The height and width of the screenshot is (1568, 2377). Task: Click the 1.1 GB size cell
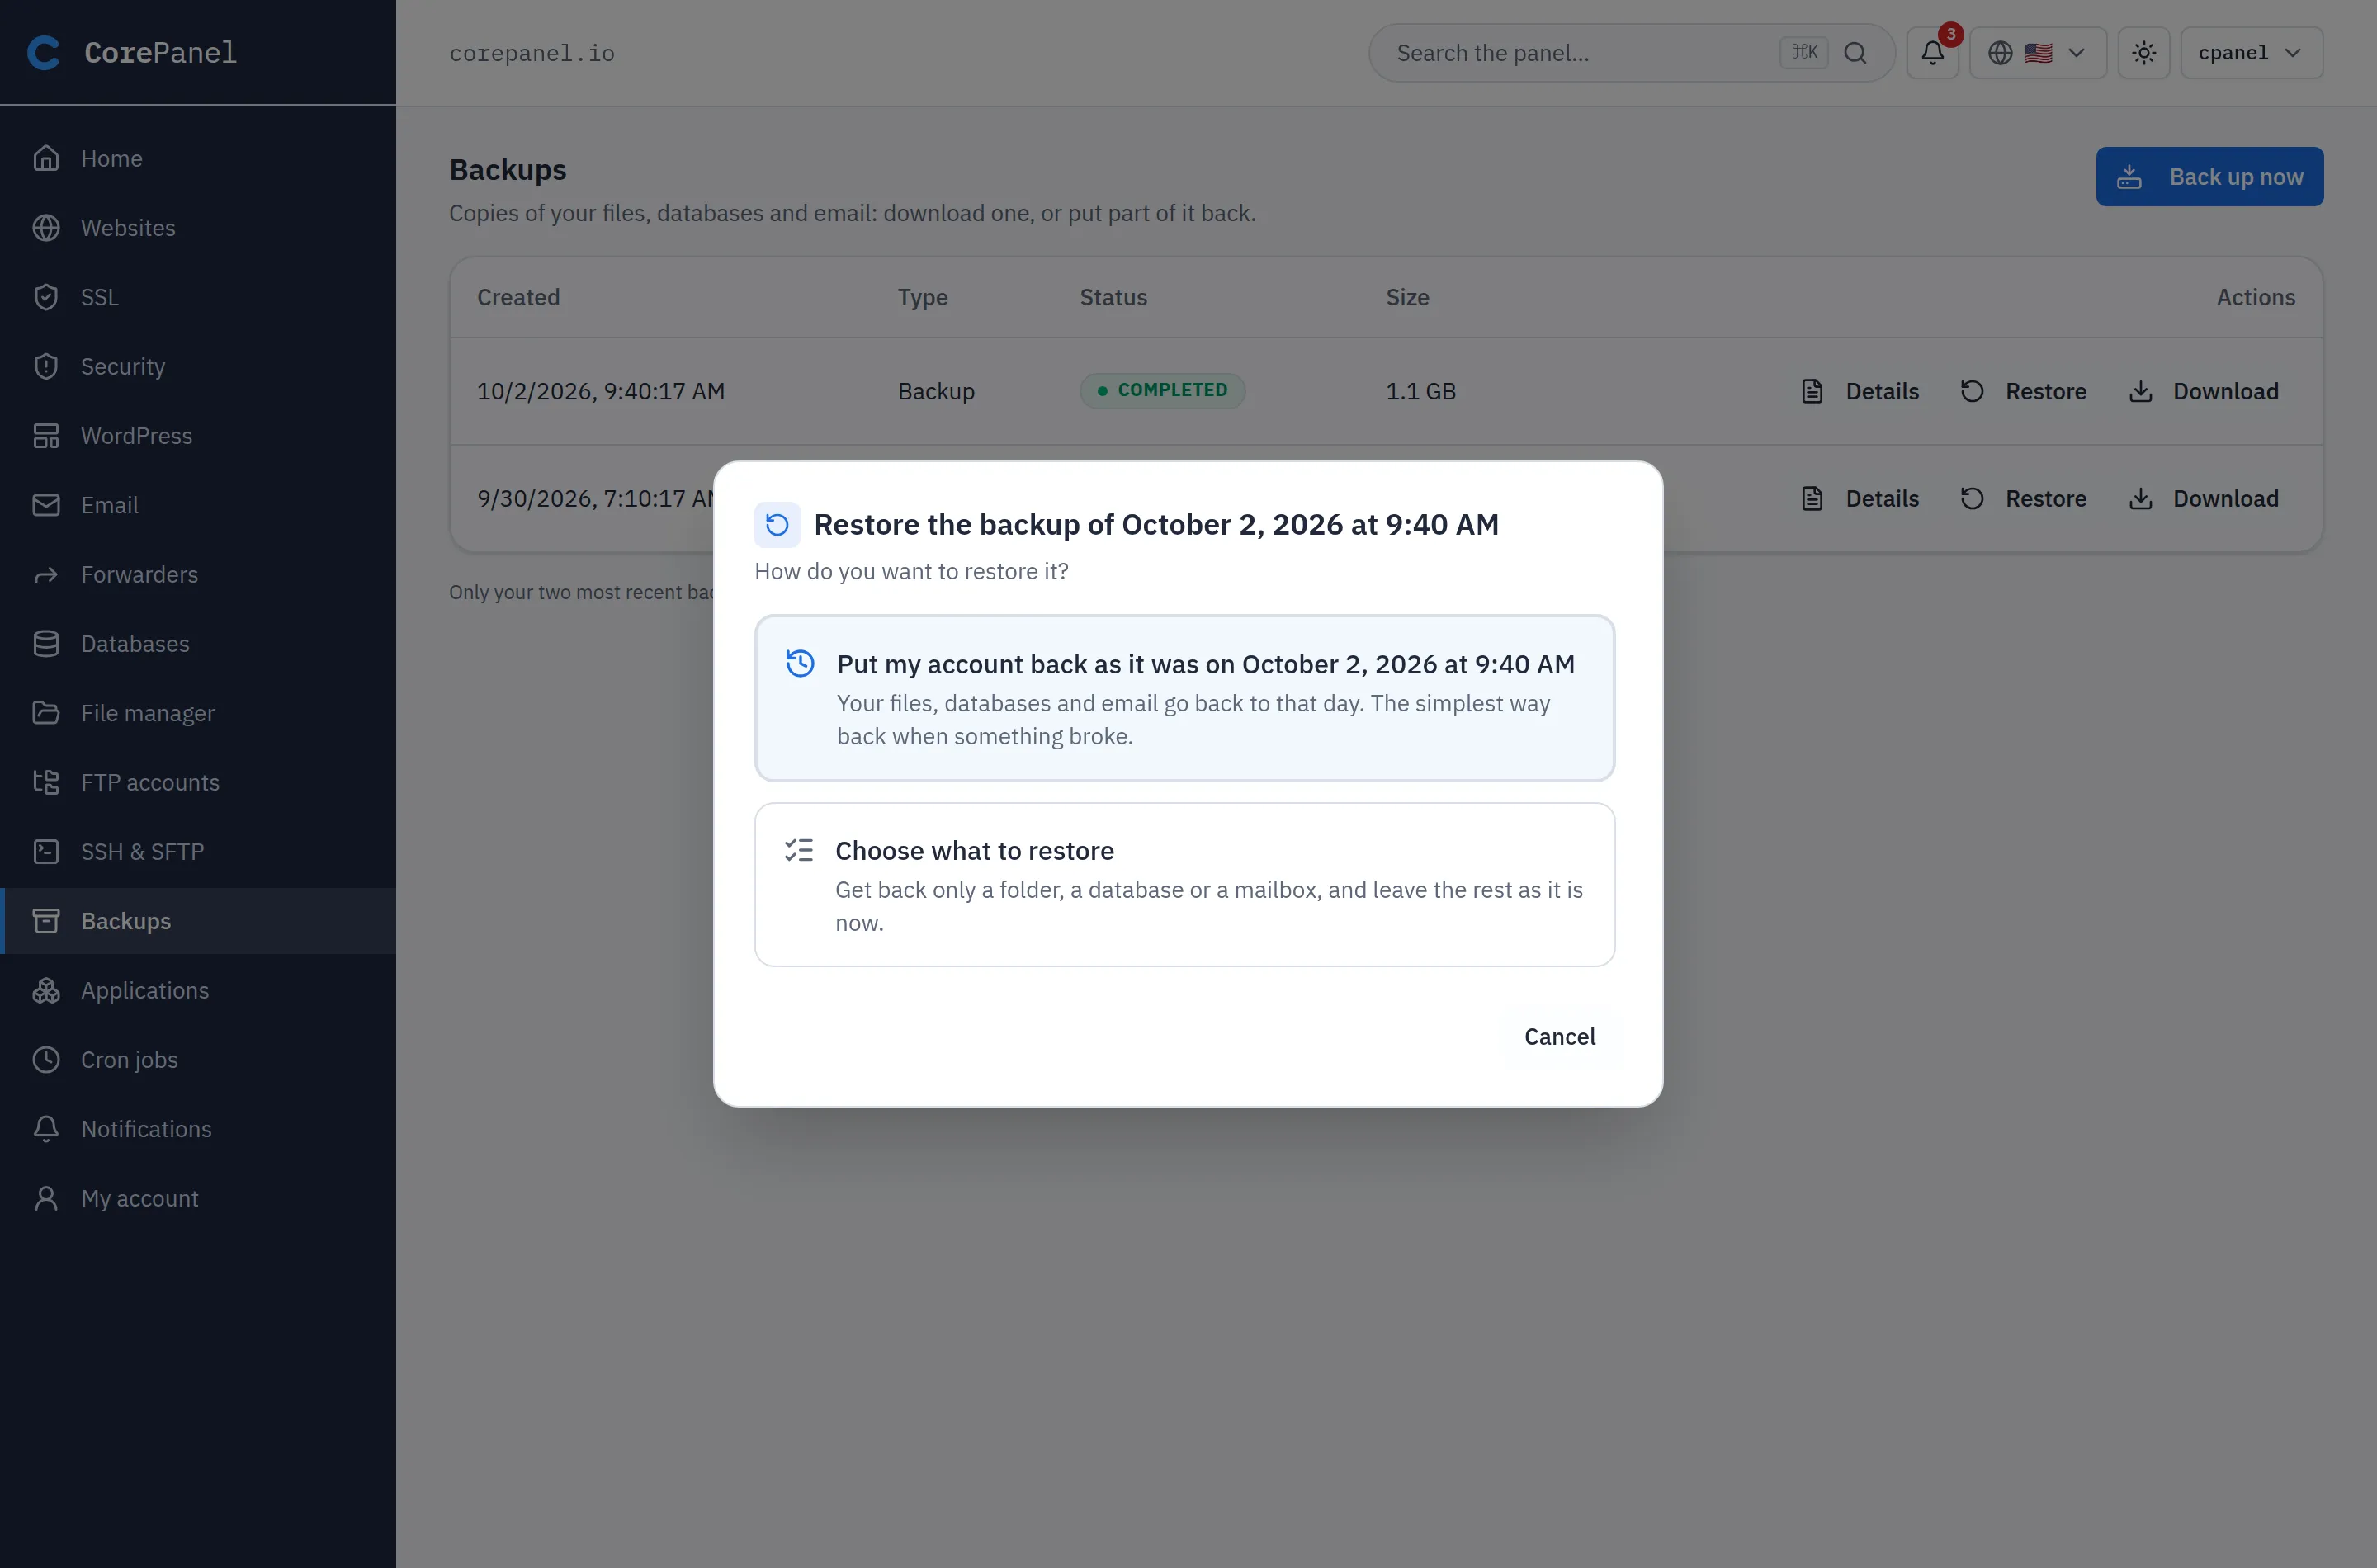click(x=1420, y=391)
